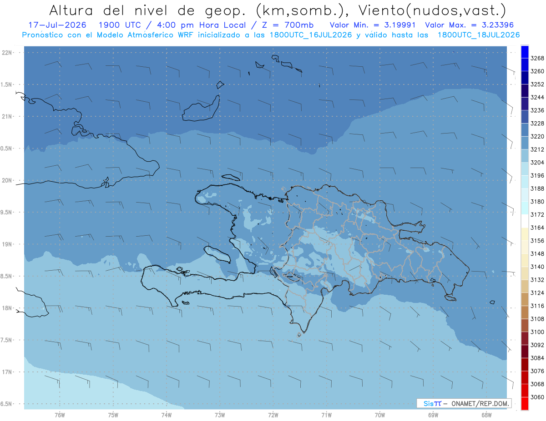This screenshot has height=421, width=546.
Task: Select the date text '17-Jul-2026'
Action: (57, 25)
